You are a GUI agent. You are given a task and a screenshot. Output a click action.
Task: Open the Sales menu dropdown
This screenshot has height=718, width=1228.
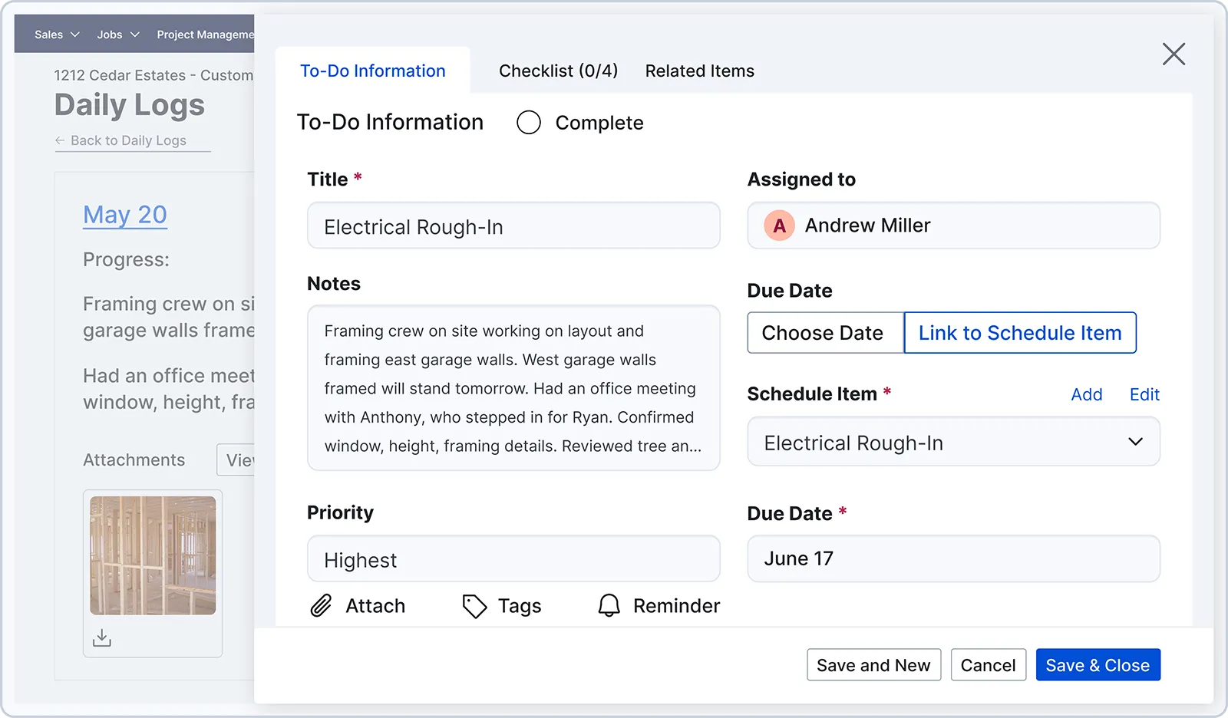click(x=57, y=35)
